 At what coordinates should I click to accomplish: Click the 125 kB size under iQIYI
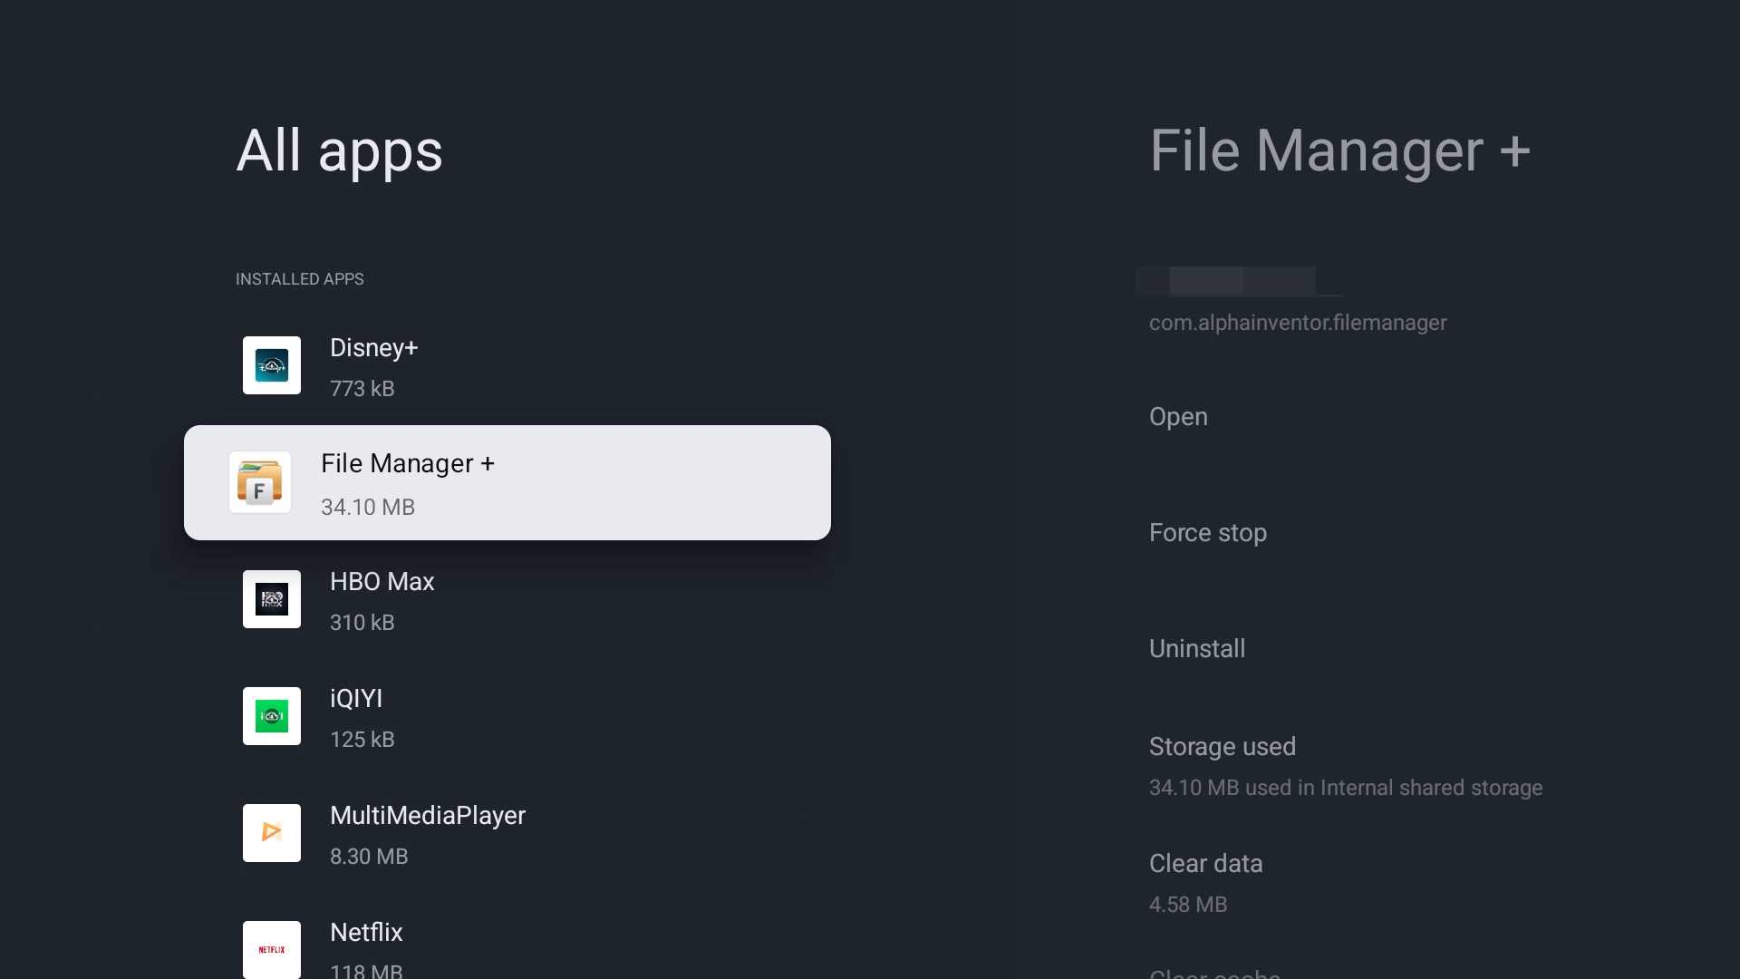(x=362, y=740)
